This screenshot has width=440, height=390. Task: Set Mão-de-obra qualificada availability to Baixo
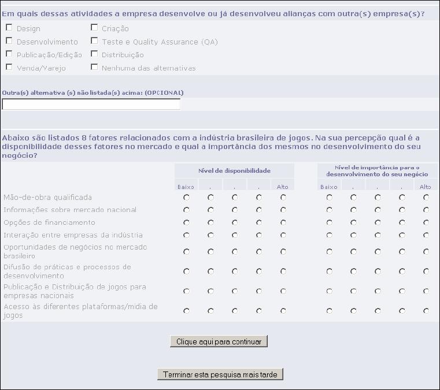(186, 197)
